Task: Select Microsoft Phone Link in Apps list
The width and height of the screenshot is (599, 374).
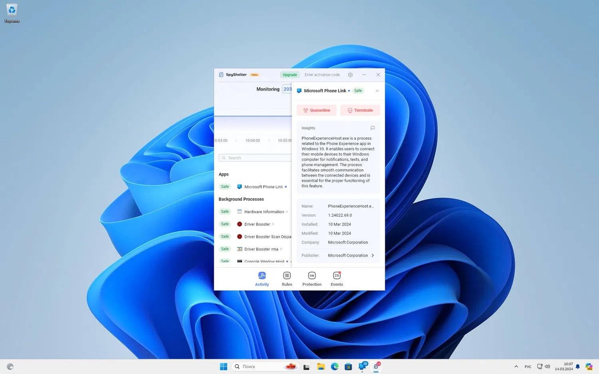Action: click(255, 187)
